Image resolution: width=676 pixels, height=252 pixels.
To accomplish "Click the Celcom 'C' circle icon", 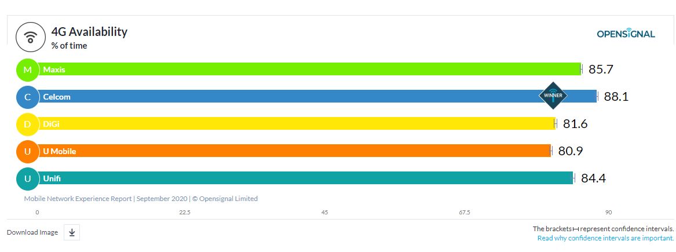I will click(x=27, y=97).
